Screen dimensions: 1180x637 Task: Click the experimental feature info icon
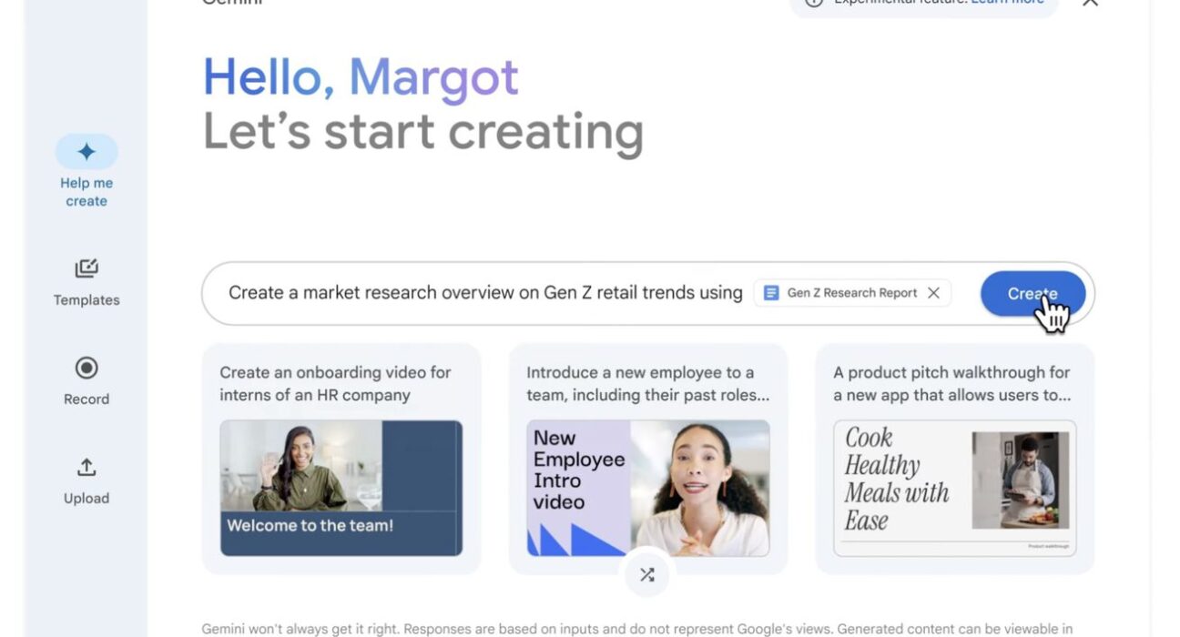(814, 3)
